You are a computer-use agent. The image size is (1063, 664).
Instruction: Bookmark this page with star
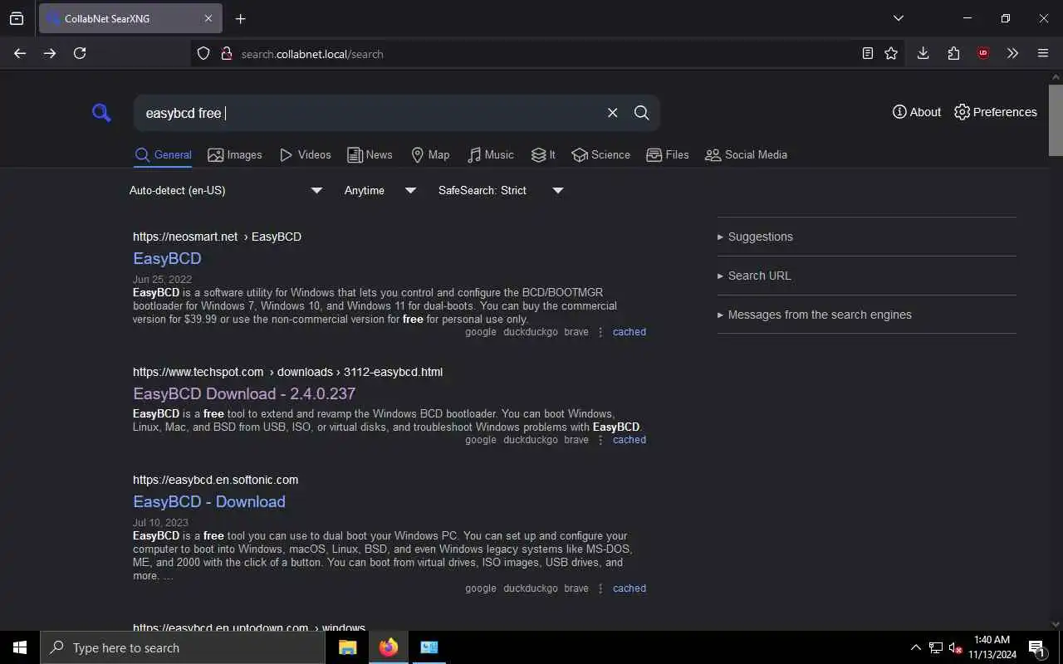point(891,53)
